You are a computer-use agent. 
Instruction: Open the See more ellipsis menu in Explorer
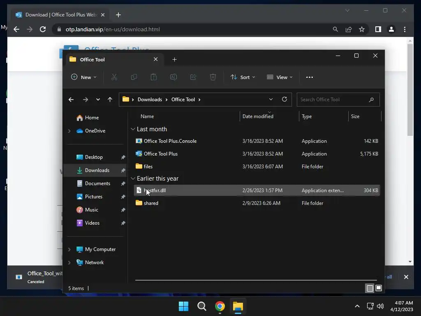pos(310,77)
